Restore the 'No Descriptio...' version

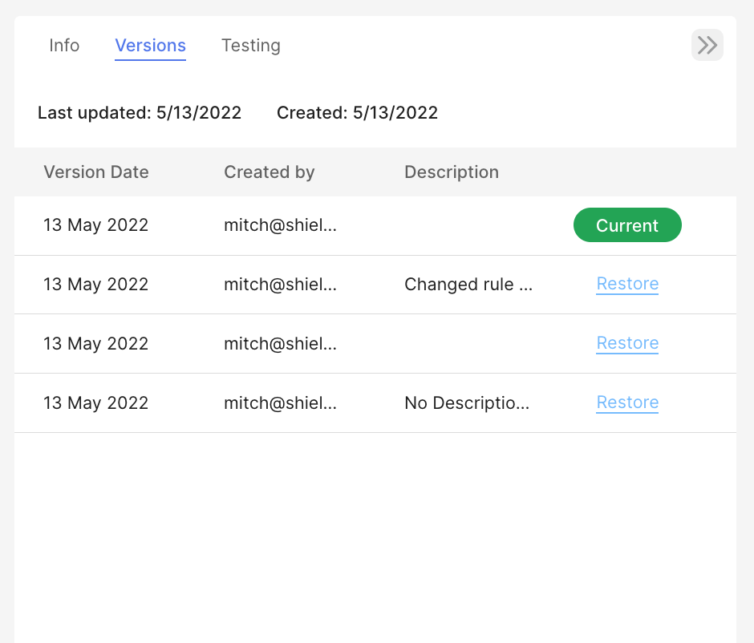pos(627,402)
